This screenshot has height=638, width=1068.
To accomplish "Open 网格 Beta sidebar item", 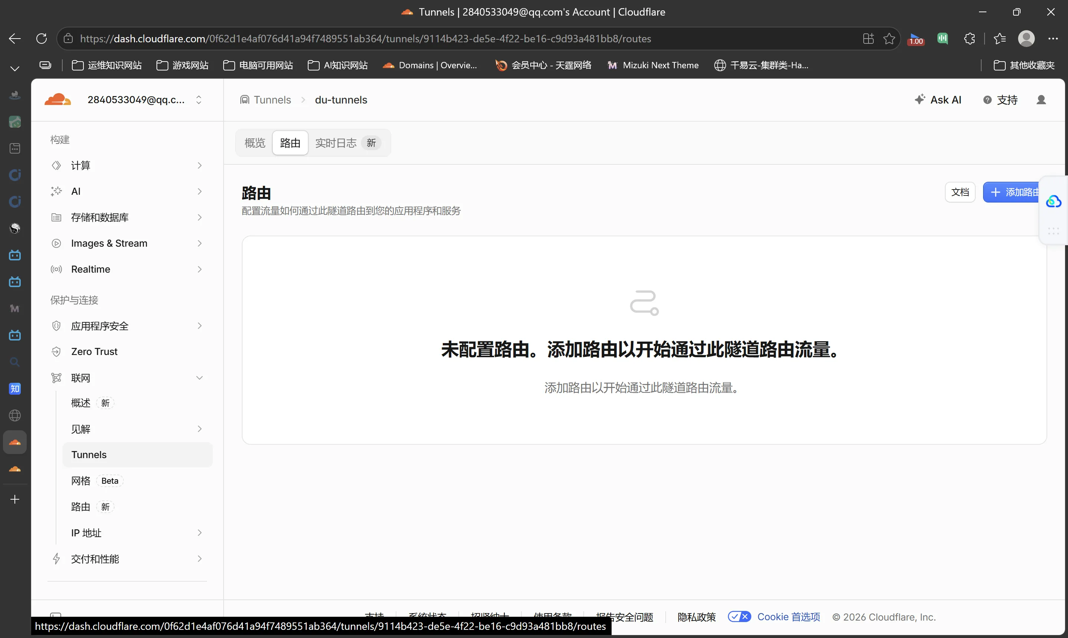I will (x=137, y=481).
